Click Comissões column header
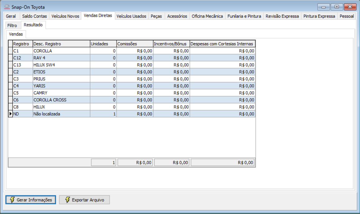This screenshot has height=214, width=360. 135,44
